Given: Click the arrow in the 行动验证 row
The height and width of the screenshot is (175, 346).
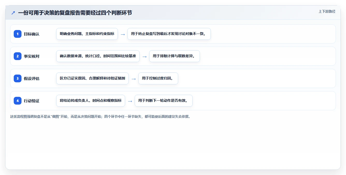Looking at the screenshot, I should pos(130,101).
